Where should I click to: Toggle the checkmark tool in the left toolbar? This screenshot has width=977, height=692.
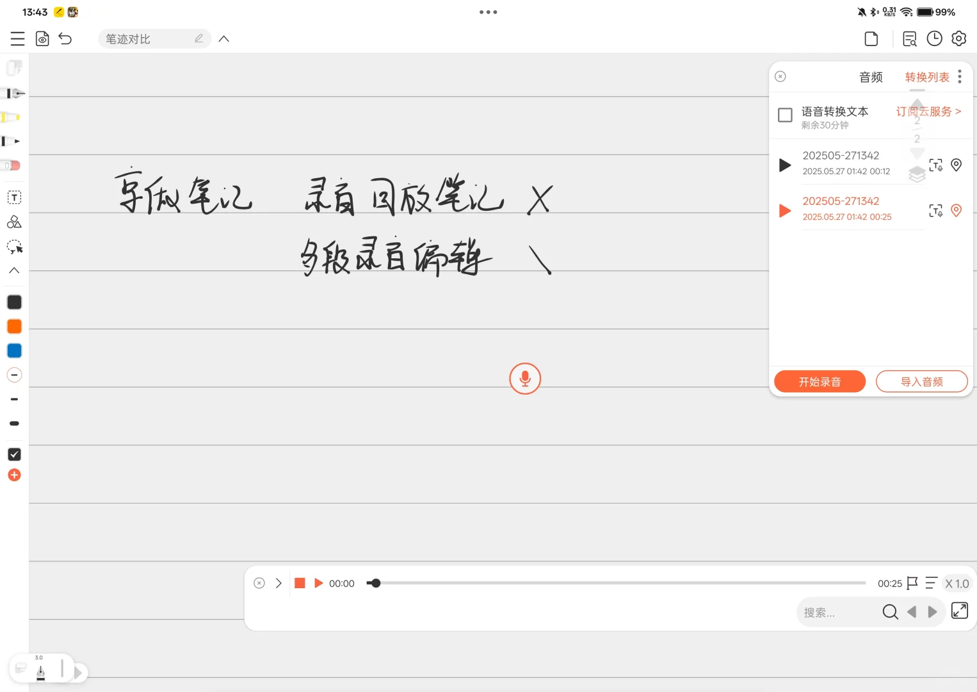coord(14,454)
